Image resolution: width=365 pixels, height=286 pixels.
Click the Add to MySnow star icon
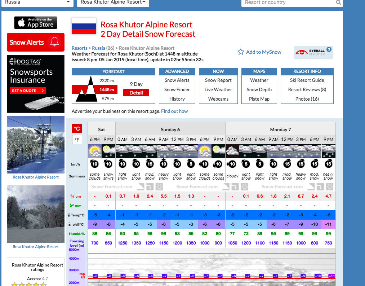click(241, 52)
